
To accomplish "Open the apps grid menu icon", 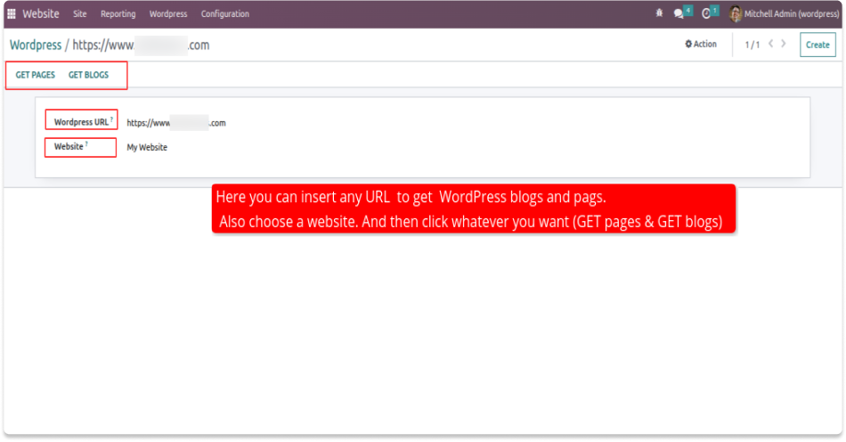I will [11, 13].
